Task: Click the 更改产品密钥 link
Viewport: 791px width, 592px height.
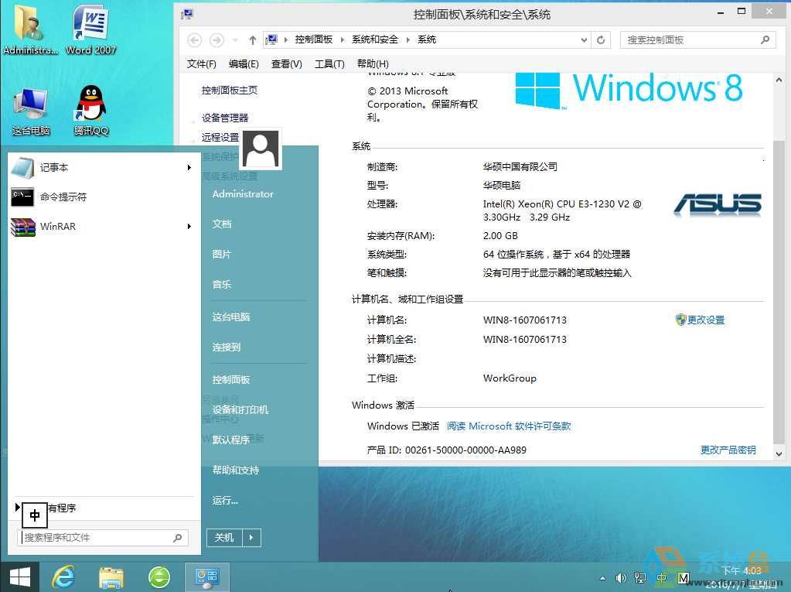Action: click(728, 450)
